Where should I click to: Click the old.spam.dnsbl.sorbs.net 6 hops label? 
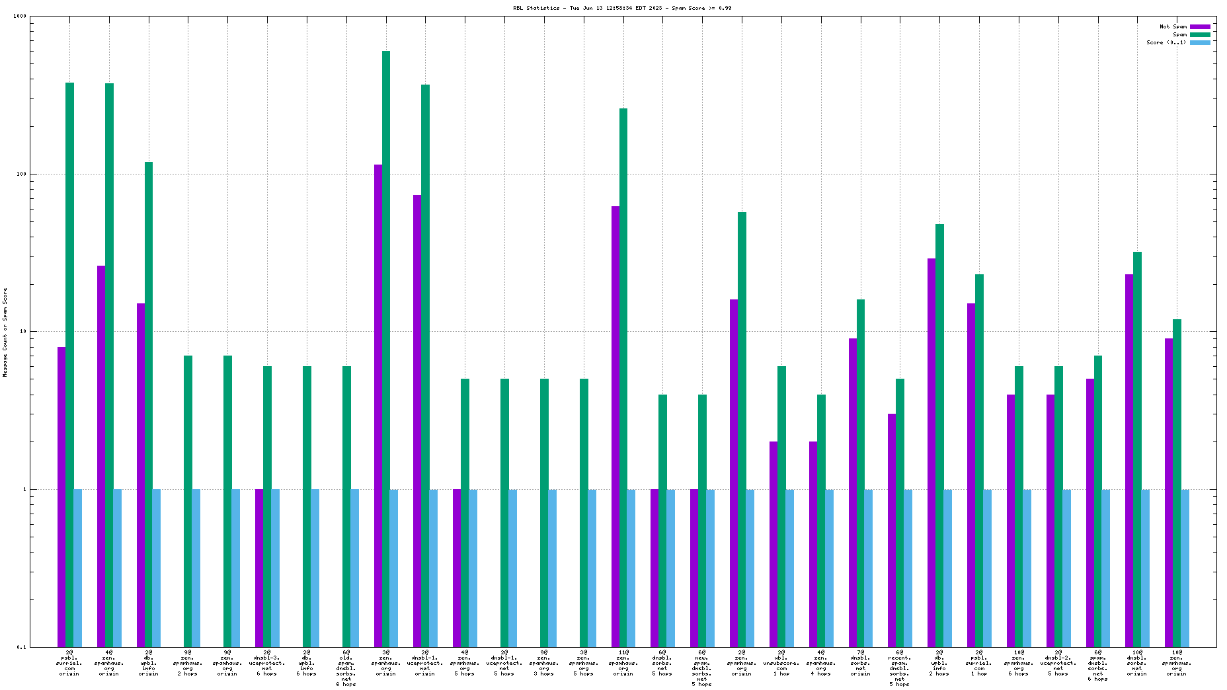(346, 668)
